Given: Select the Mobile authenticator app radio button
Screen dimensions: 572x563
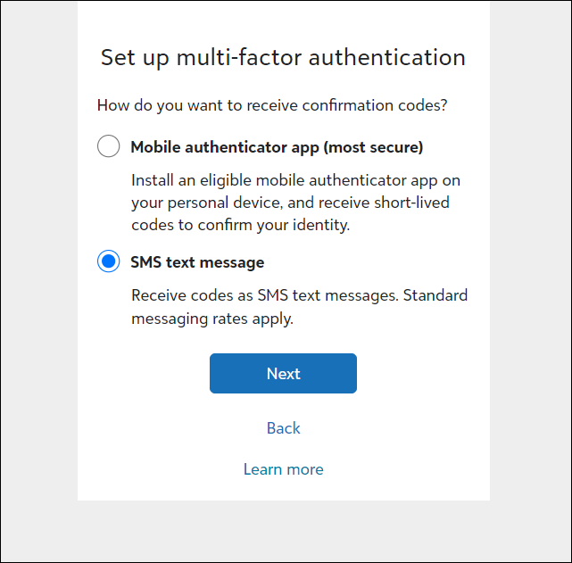Looking at the screenshot, I should click(x=109, y=146).
